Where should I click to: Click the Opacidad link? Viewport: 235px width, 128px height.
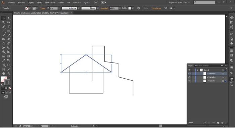click(104, 8)
